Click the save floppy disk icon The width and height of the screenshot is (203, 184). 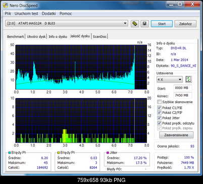[144, 24]
